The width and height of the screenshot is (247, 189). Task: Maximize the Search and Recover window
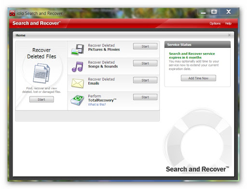point(214,12)
